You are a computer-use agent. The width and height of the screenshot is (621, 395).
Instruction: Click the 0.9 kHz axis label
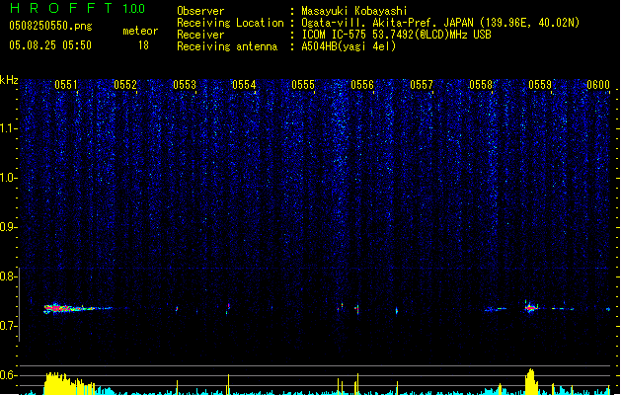(x=9, y=227)
